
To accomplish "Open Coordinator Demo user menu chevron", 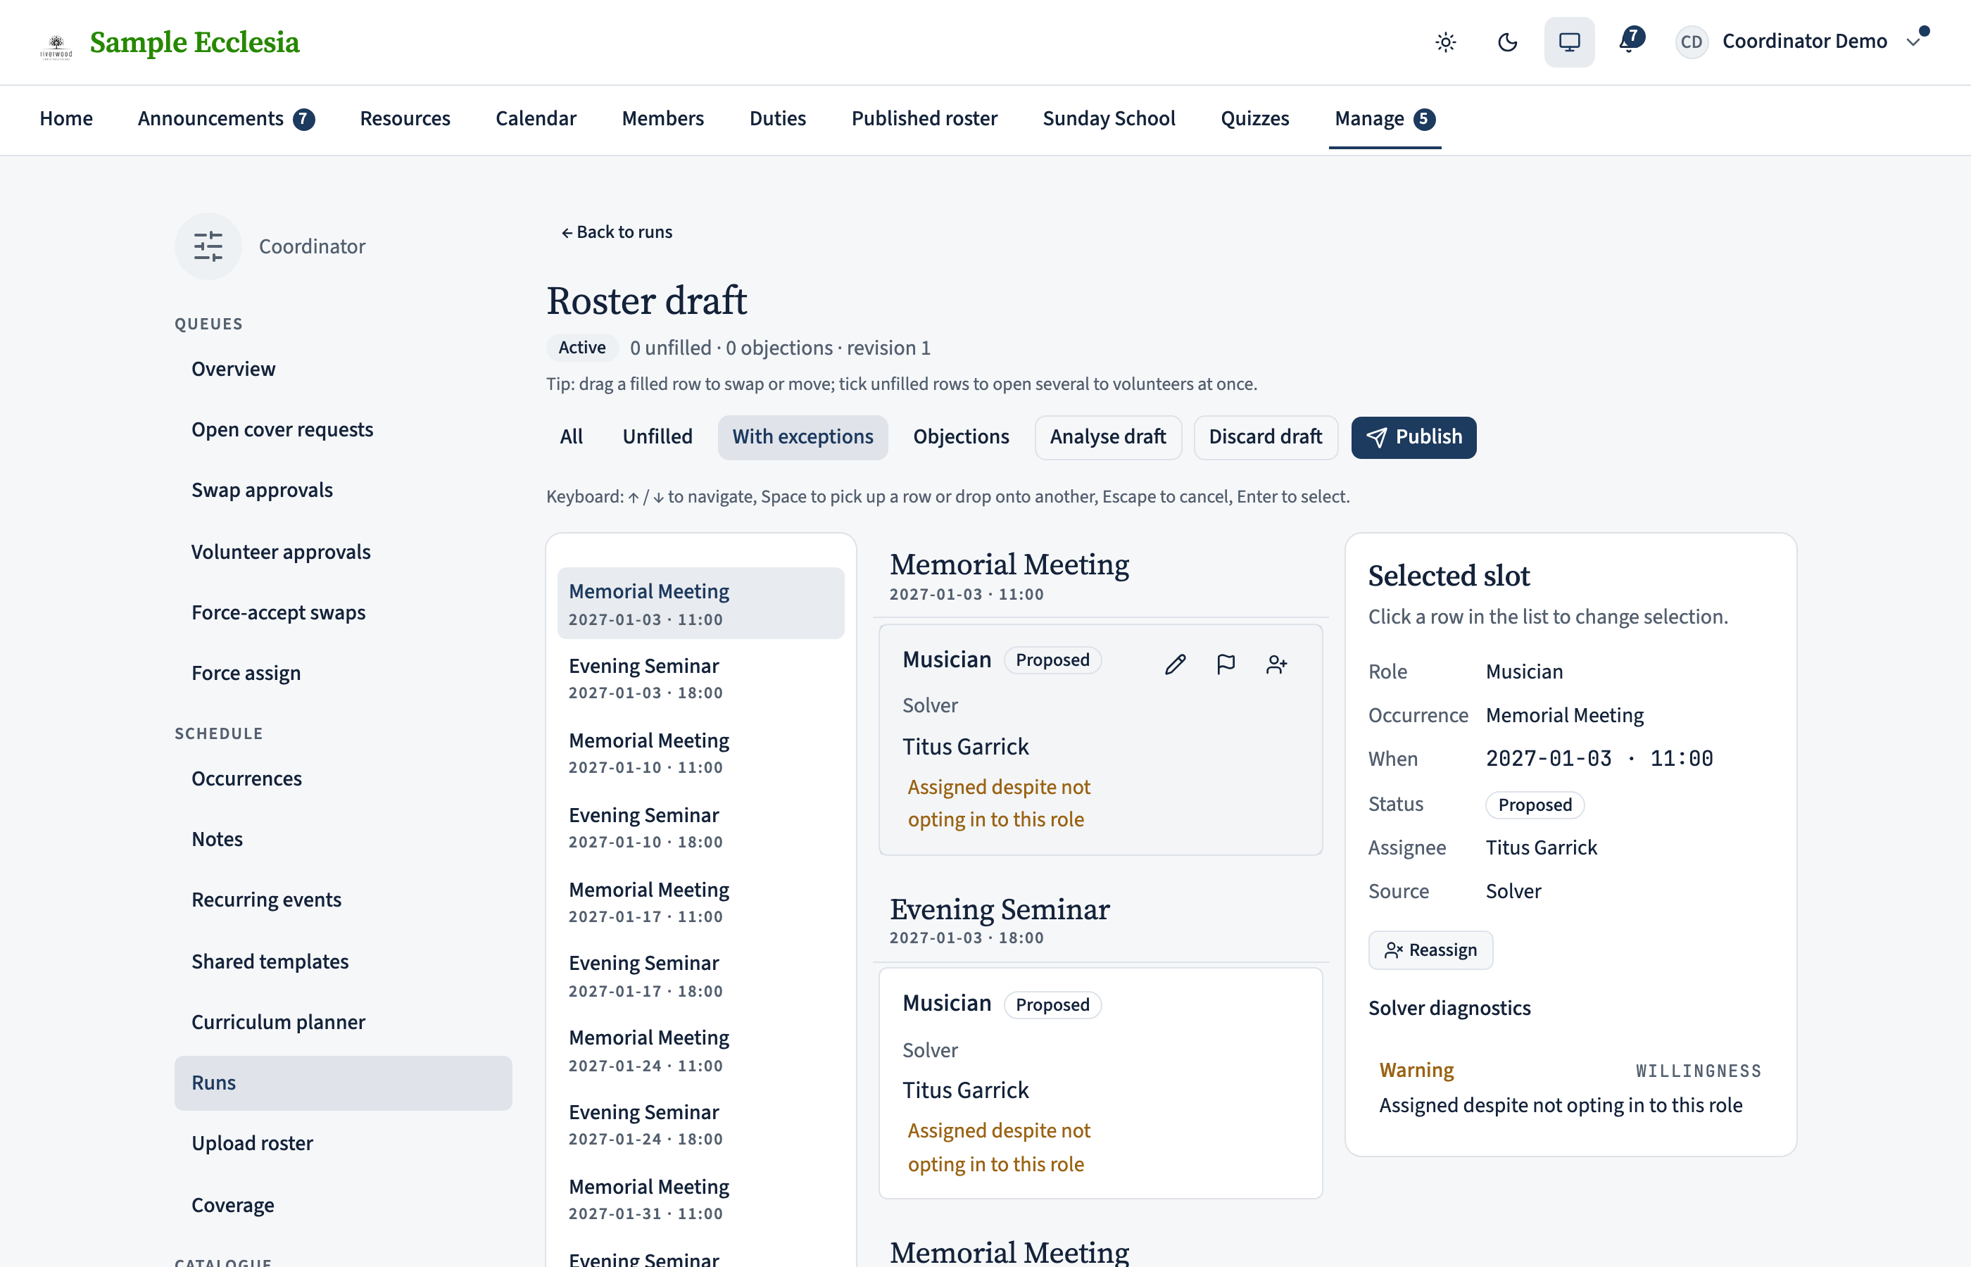I will point(1913,42).
